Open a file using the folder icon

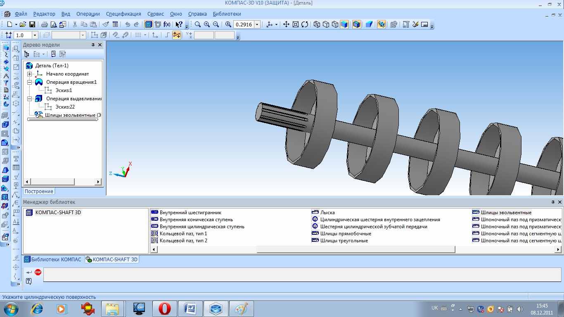(23, 24)
